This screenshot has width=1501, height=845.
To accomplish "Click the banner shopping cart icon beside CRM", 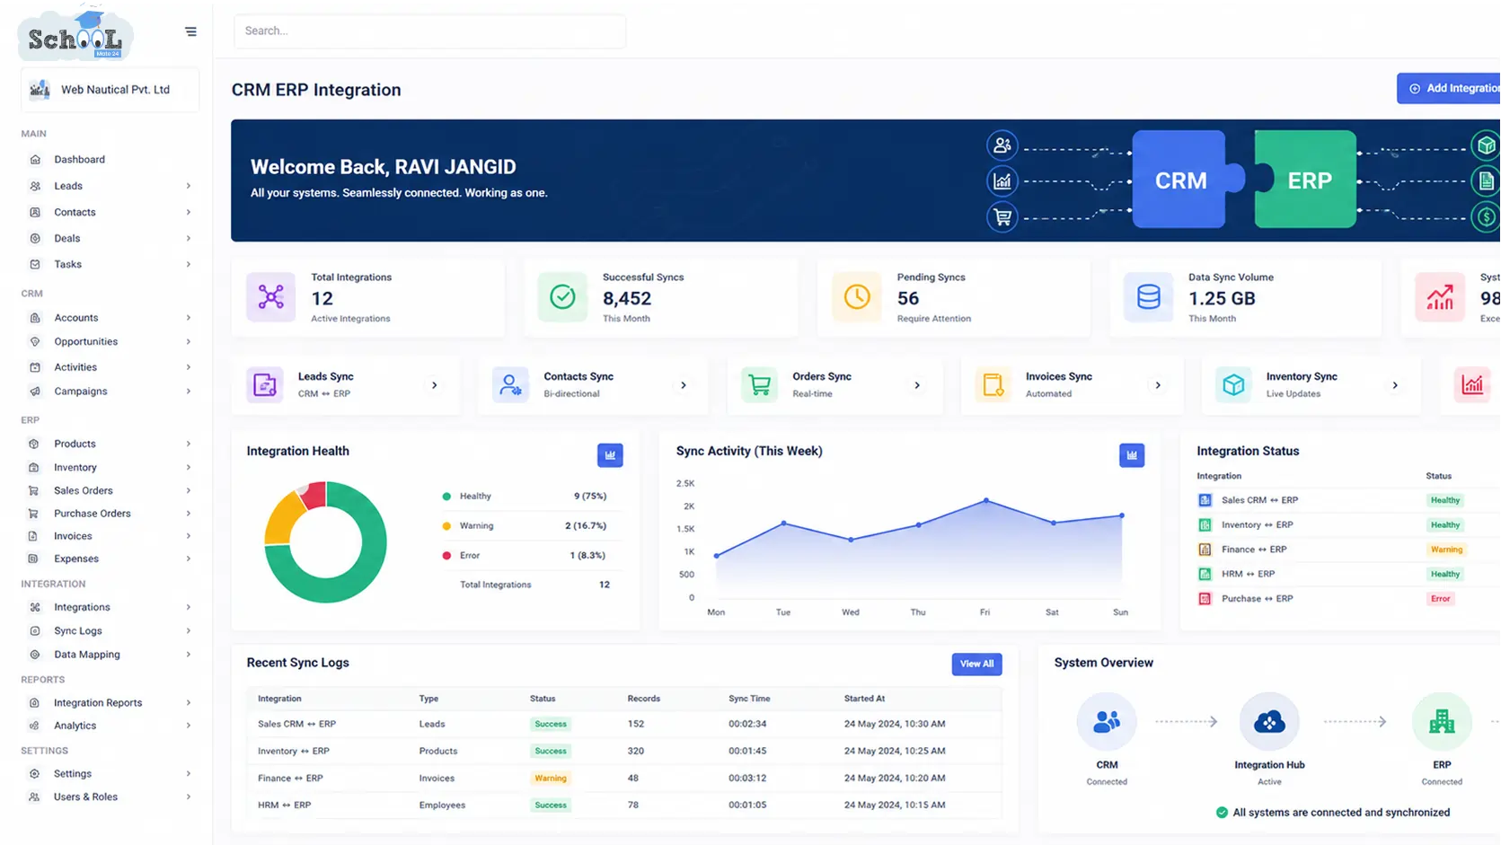I will coord(1002,217).
